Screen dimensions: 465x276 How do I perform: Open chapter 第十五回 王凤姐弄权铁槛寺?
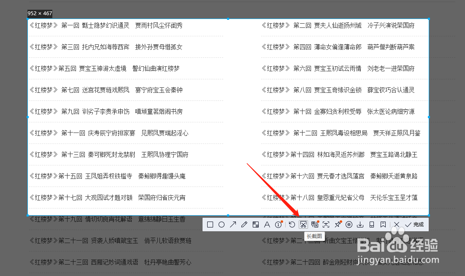107,176
